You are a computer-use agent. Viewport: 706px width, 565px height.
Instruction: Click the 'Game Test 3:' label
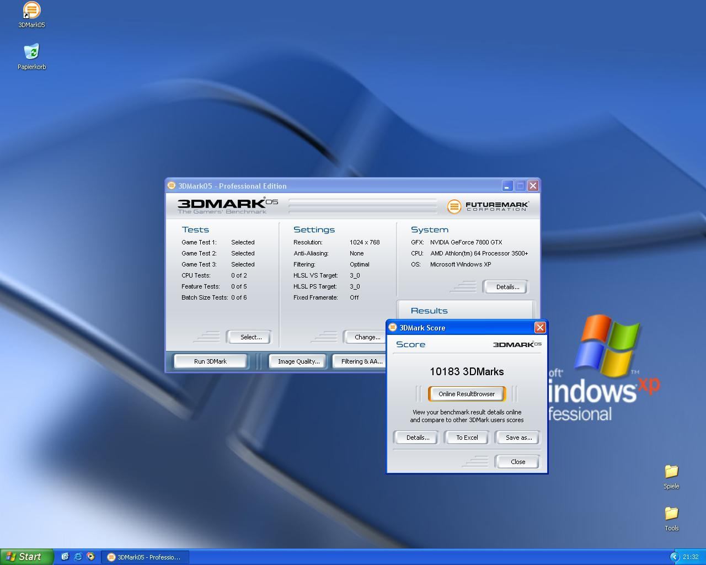[199, 264]
